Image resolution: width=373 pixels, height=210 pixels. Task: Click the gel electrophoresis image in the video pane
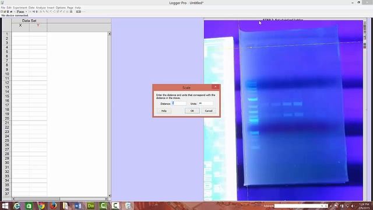283,110
